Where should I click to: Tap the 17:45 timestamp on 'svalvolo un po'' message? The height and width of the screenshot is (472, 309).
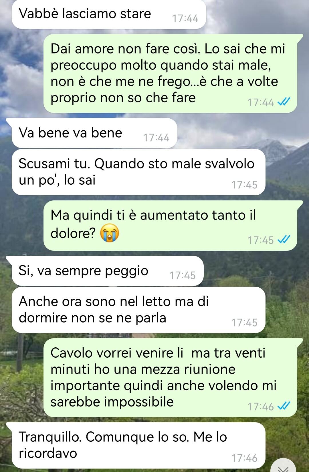point(244,185)
